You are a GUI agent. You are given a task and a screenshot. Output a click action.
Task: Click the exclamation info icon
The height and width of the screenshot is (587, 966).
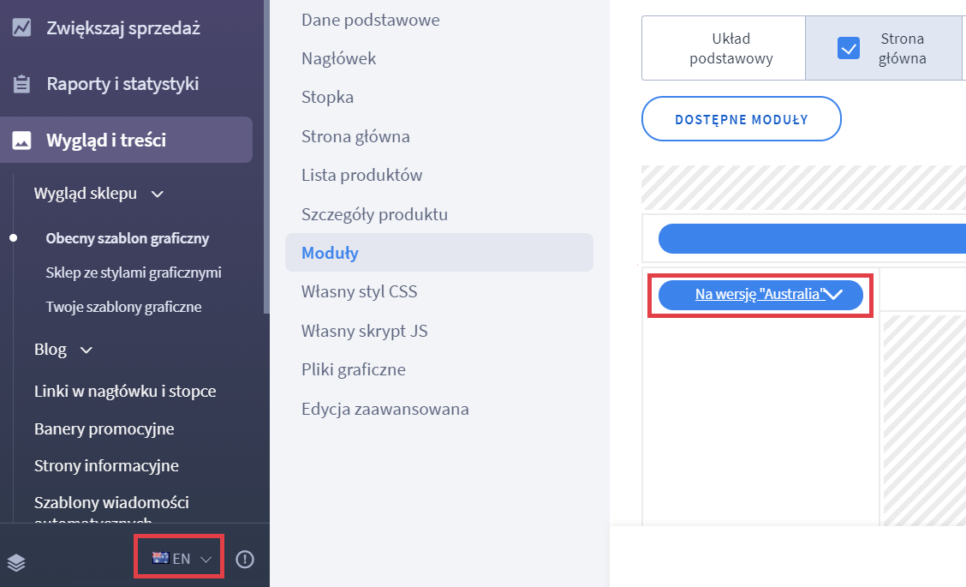click(245, 560)
